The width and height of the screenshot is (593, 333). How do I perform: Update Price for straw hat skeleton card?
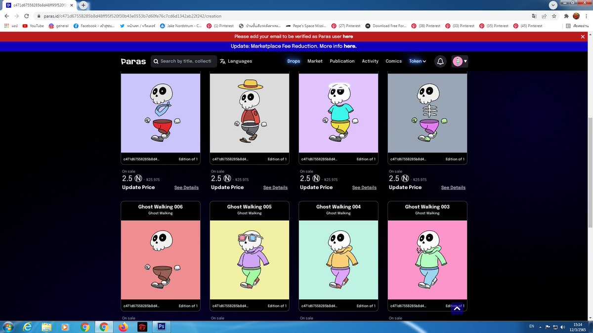(x=227, y=187)
